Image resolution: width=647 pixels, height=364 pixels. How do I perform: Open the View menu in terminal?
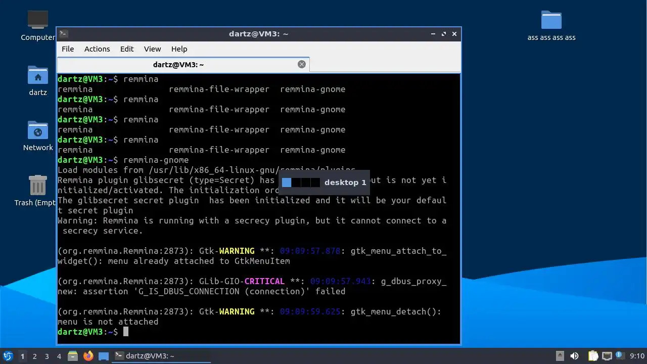pos(152,49)
